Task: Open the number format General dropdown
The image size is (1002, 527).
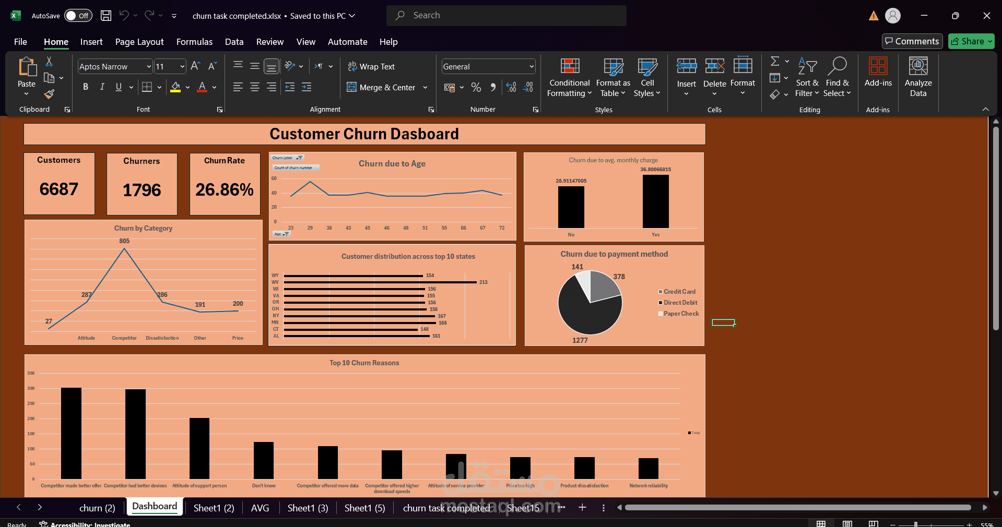Action: (x=531, y=66)
